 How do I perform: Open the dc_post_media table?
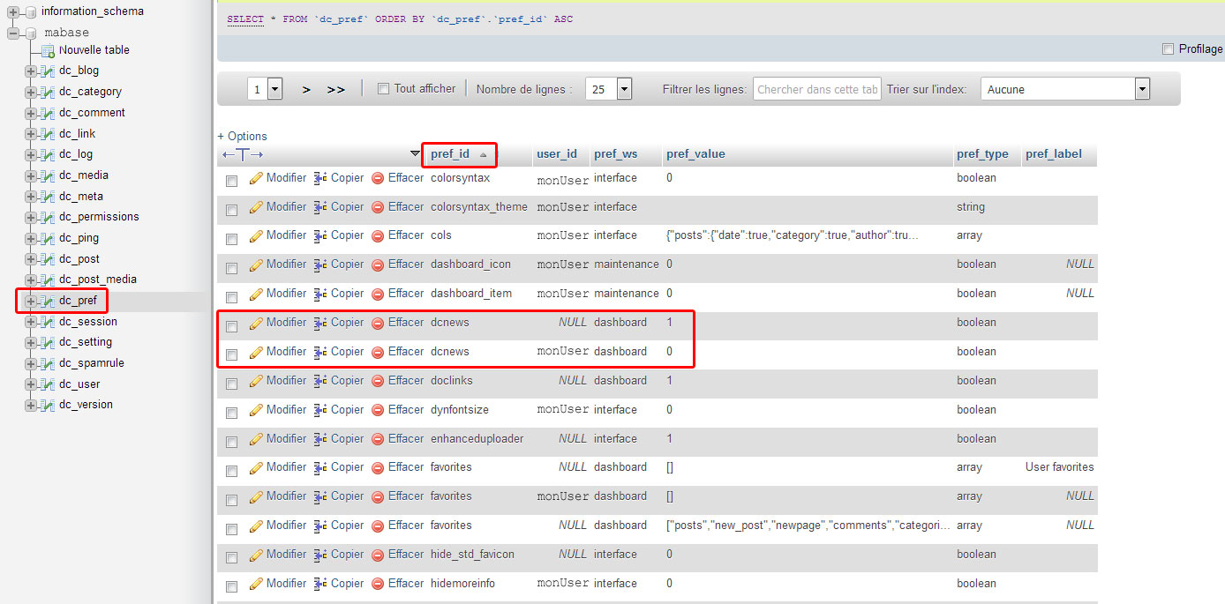[98, 280]
